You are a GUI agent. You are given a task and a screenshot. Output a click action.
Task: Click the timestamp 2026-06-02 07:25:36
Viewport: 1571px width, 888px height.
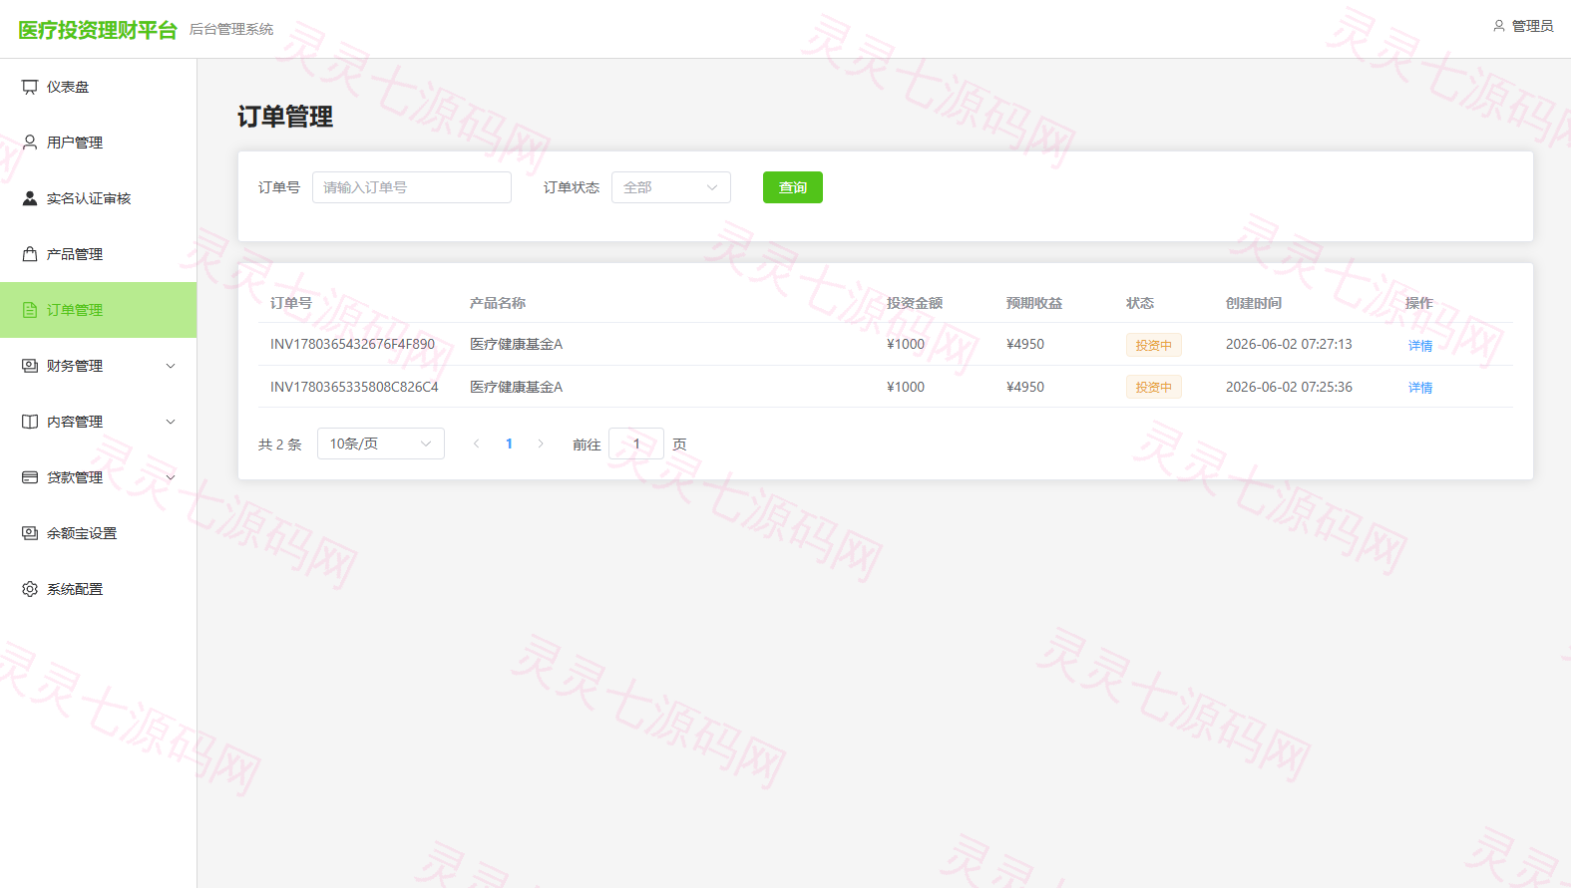tap(1289, 387)
